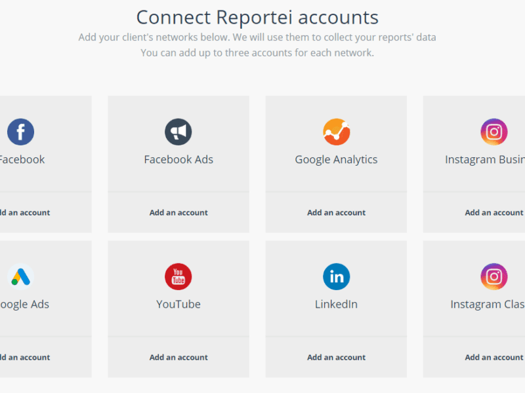
Task: Add an account under Facebook
Action: (25, 212)
